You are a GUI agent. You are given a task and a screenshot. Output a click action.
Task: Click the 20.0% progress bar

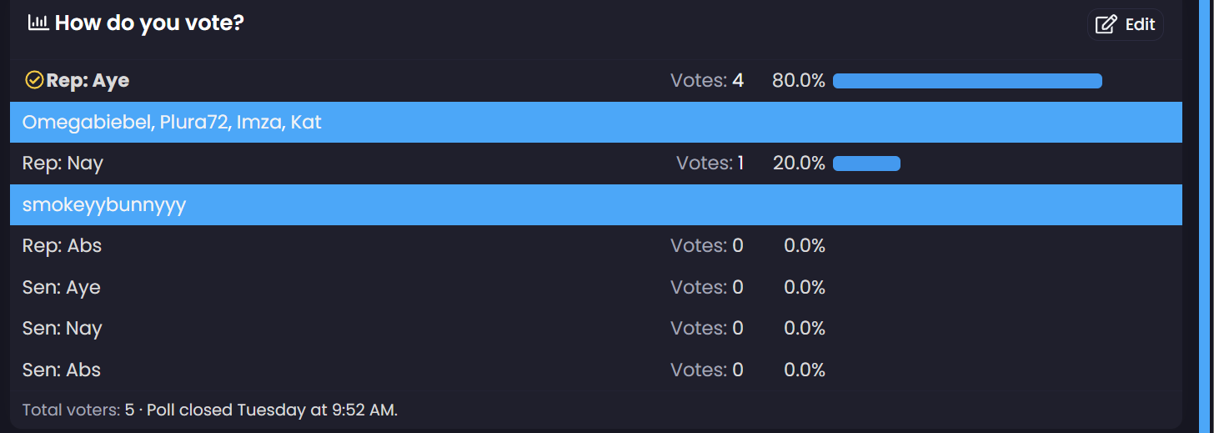[x=866, y=164]
